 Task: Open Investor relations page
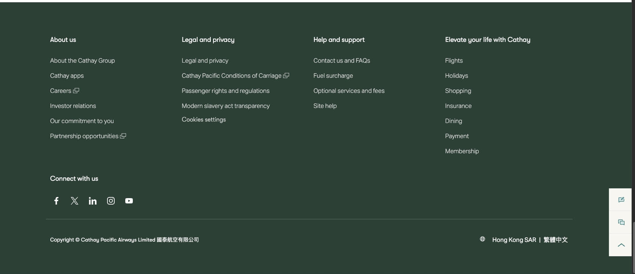click(73, 106)
